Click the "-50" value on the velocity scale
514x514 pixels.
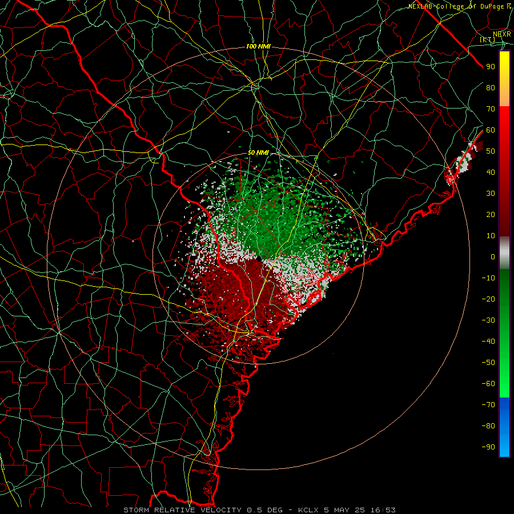coord(488,363)
